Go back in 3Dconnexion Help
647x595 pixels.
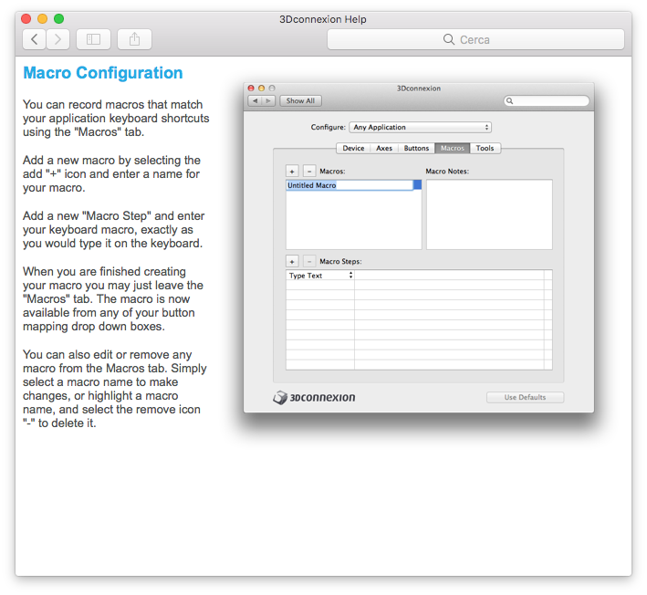[x=35, y=39]
